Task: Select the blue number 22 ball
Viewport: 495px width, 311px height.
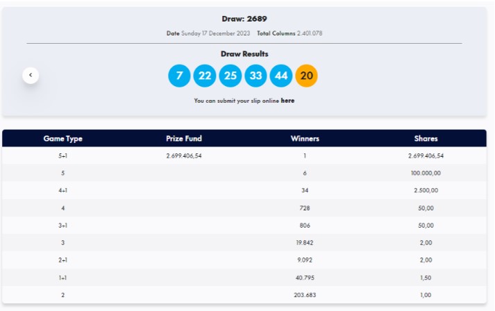Action: coord(205,76)
